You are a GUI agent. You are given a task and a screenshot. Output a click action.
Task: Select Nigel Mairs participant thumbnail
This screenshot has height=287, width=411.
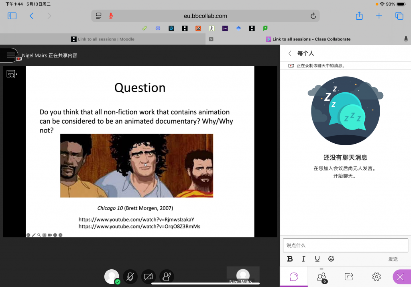coord(243,275)
